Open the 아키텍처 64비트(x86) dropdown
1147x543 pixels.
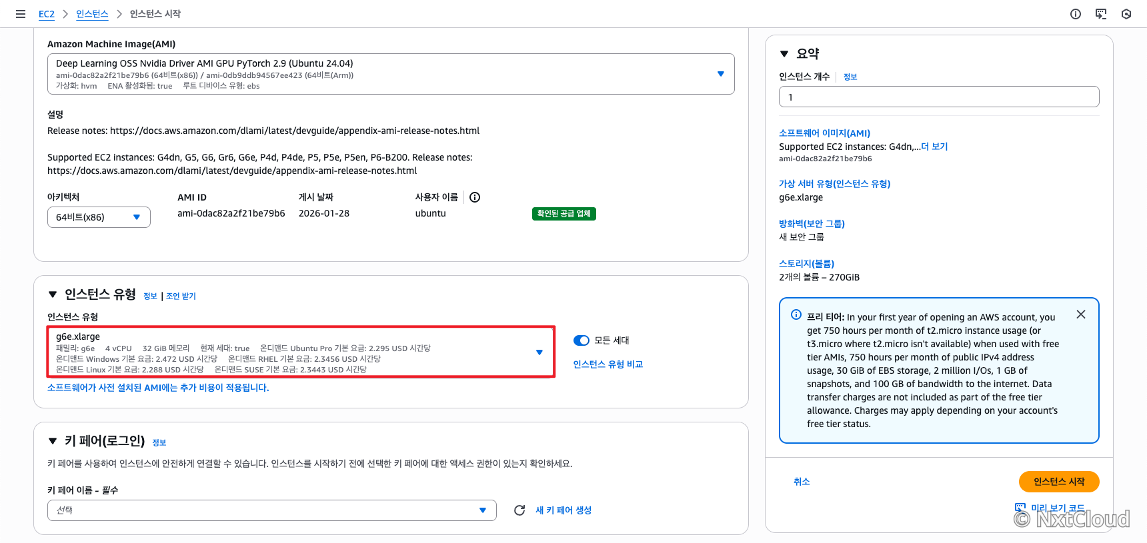pyautogui.click(x=99, y=217)
